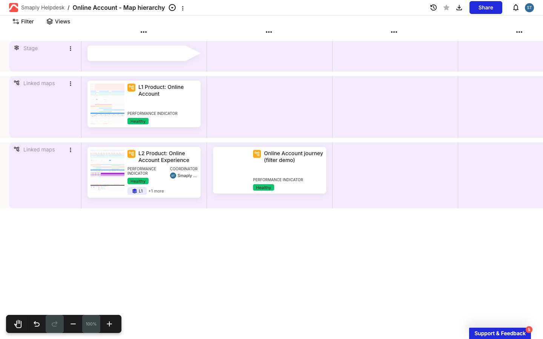
Task: Click the undo arrow
Action: [x=37, y=324]
